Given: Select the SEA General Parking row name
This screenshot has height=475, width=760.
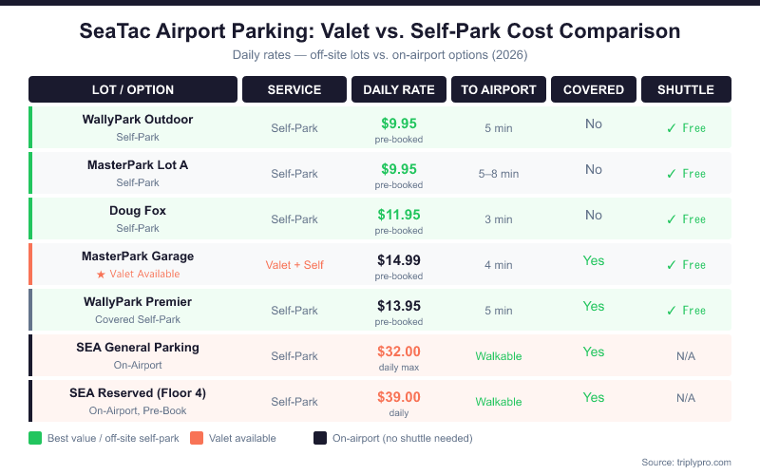Looking at the screenshot, I should point(138,348).
